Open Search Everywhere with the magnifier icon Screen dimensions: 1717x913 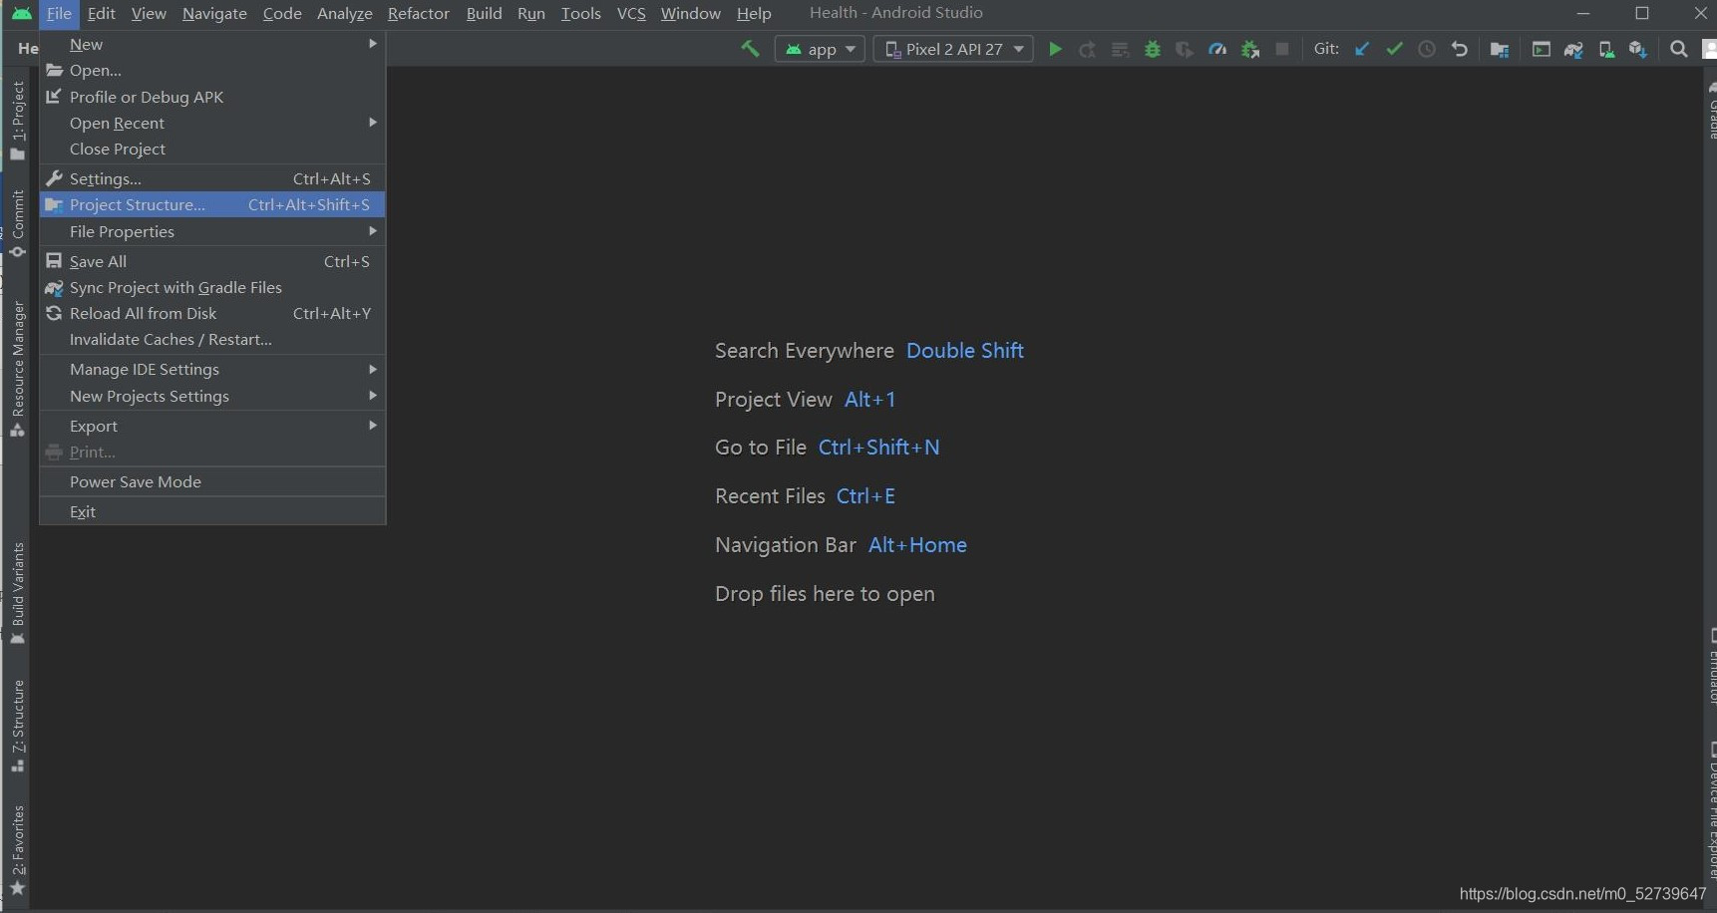(1679, 49)
